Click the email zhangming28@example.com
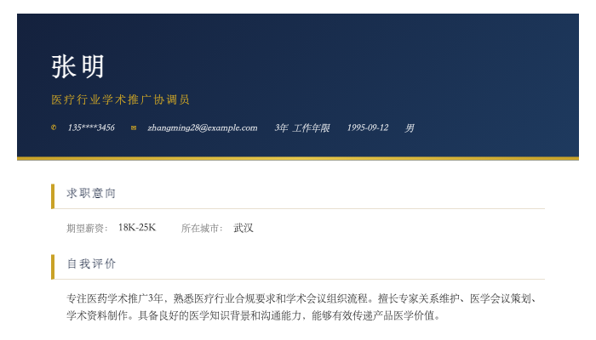This screenshot has height=340, width=596. [x=203, y=127]
